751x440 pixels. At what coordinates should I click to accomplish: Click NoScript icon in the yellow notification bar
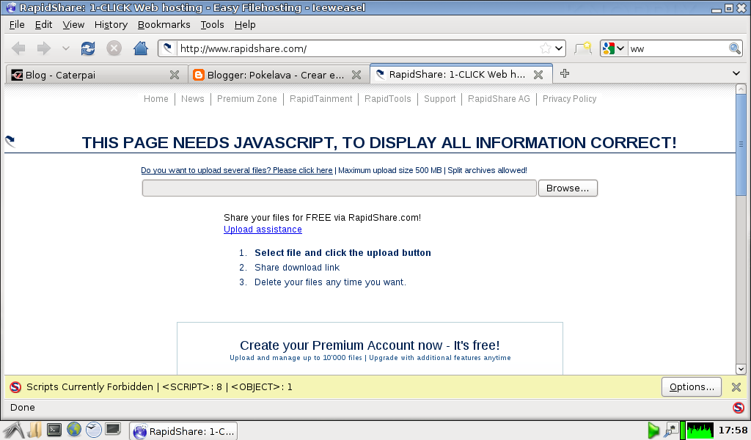click(x=15, y=387)
